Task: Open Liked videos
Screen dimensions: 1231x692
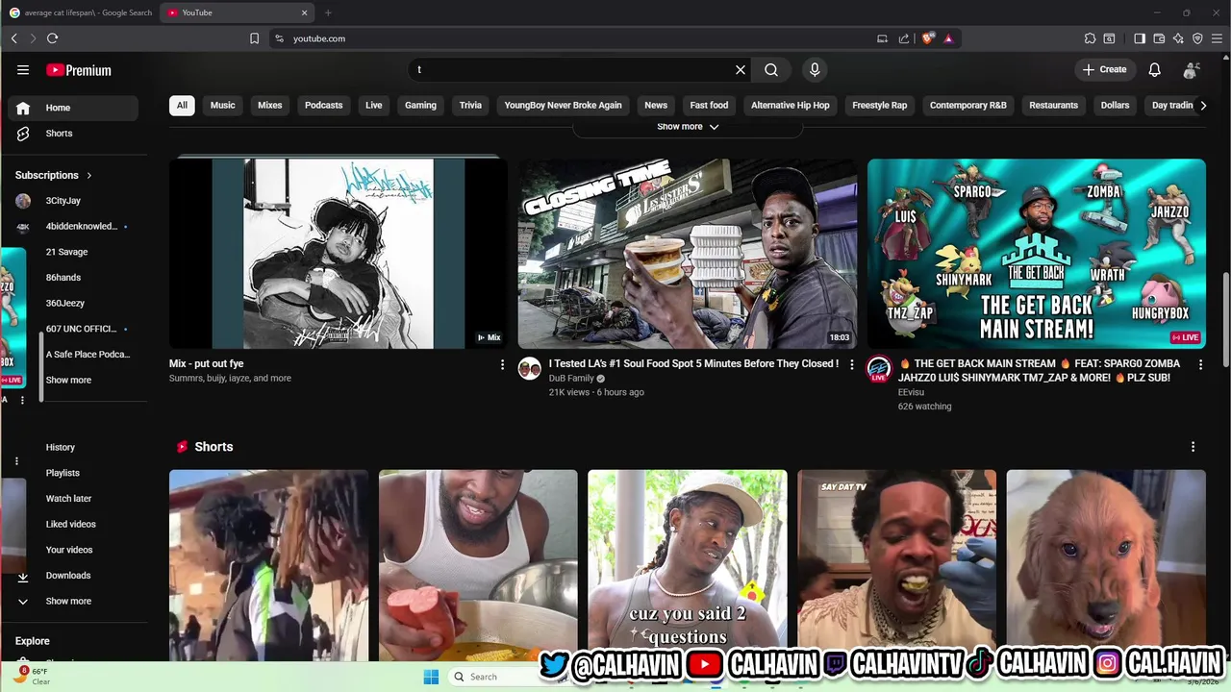Action: (x=73, y=524)
